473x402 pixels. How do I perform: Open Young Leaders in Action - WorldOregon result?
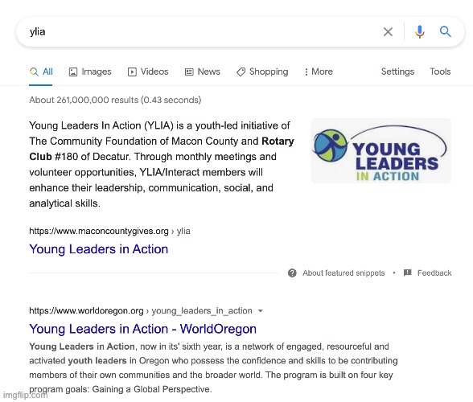(x=142, y=329)
